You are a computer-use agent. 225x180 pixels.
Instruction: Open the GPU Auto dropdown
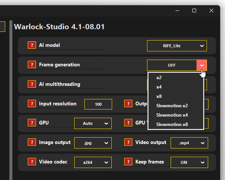pos(93,123)
